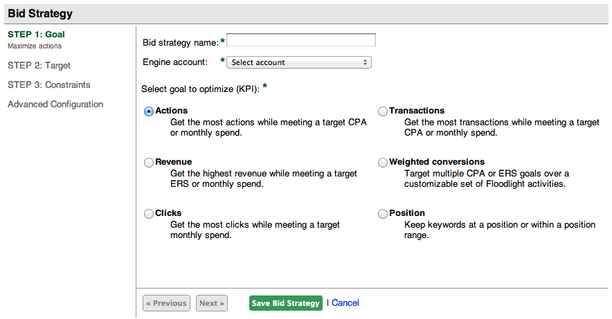Click the Revenue label text

[x=174, y=162]
